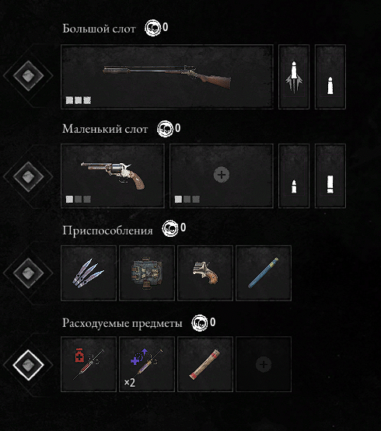Choose the red dynamite stick consumable

point(205,364)
